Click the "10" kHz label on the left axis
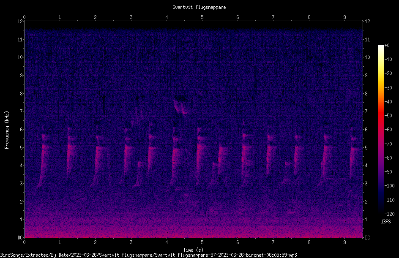Screen dimensions: 399x258 click(x=20, y=57)
